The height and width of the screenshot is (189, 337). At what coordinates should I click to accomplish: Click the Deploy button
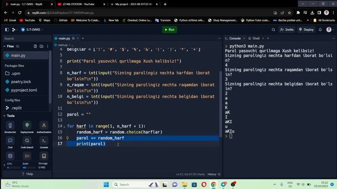[x=306, y=29]
